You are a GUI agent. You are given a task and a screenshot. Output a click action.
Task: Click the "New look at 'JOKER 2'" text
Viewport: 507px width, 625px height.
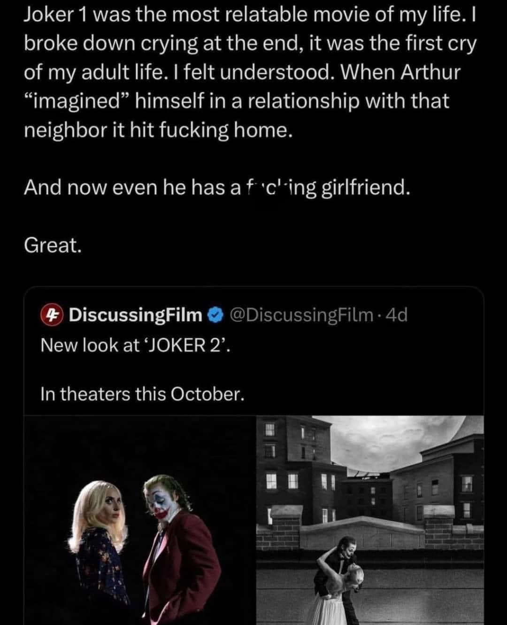tap(136, 345)
